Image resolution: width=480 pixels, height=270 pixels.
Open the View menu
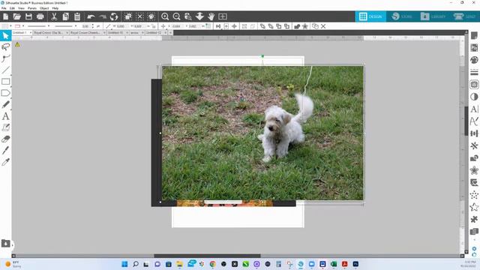21,8
